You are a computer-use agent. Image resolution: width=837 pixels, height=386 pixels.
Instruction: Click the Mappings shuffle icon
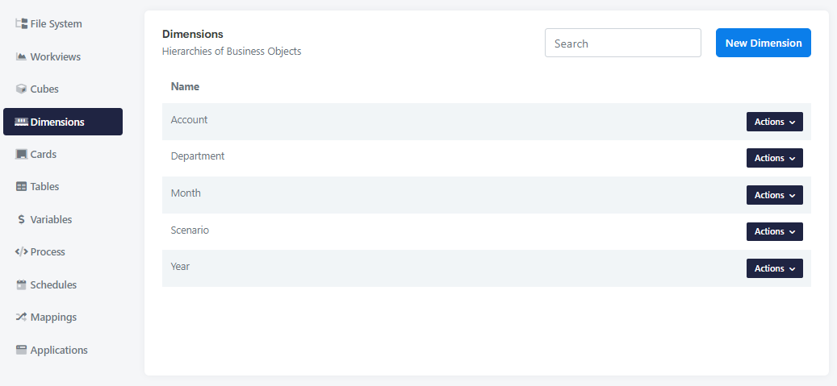click(x=22, y=318)
